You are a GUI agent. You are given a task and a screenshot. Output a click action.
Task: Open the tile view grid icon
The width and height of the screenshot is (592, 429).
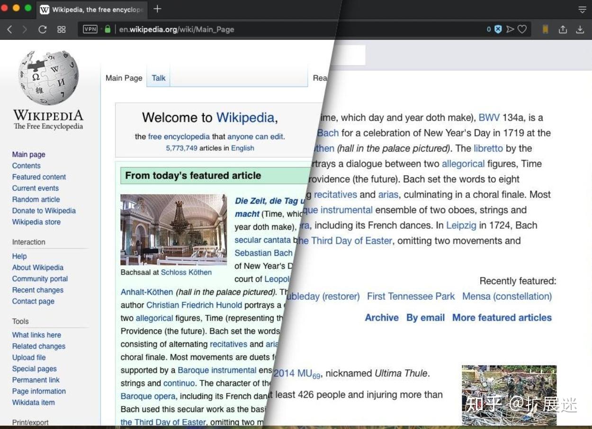(61, 29)
